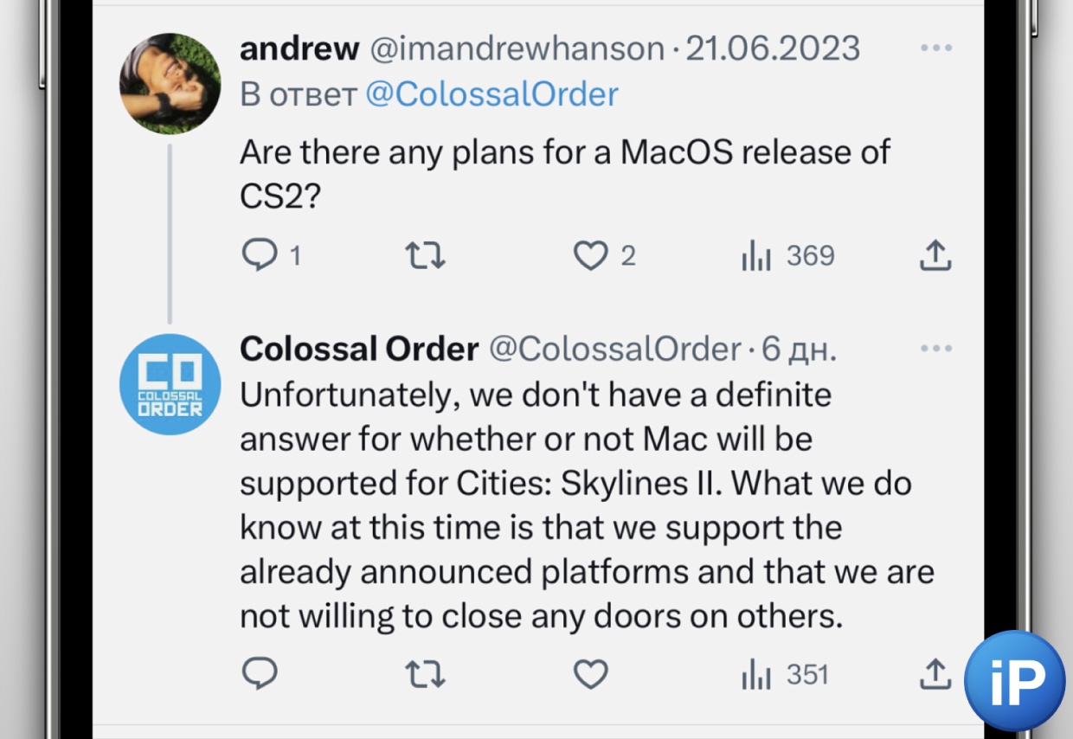
Task: Open the @imandrewhanson handle
Action: [x=517, y=49]
